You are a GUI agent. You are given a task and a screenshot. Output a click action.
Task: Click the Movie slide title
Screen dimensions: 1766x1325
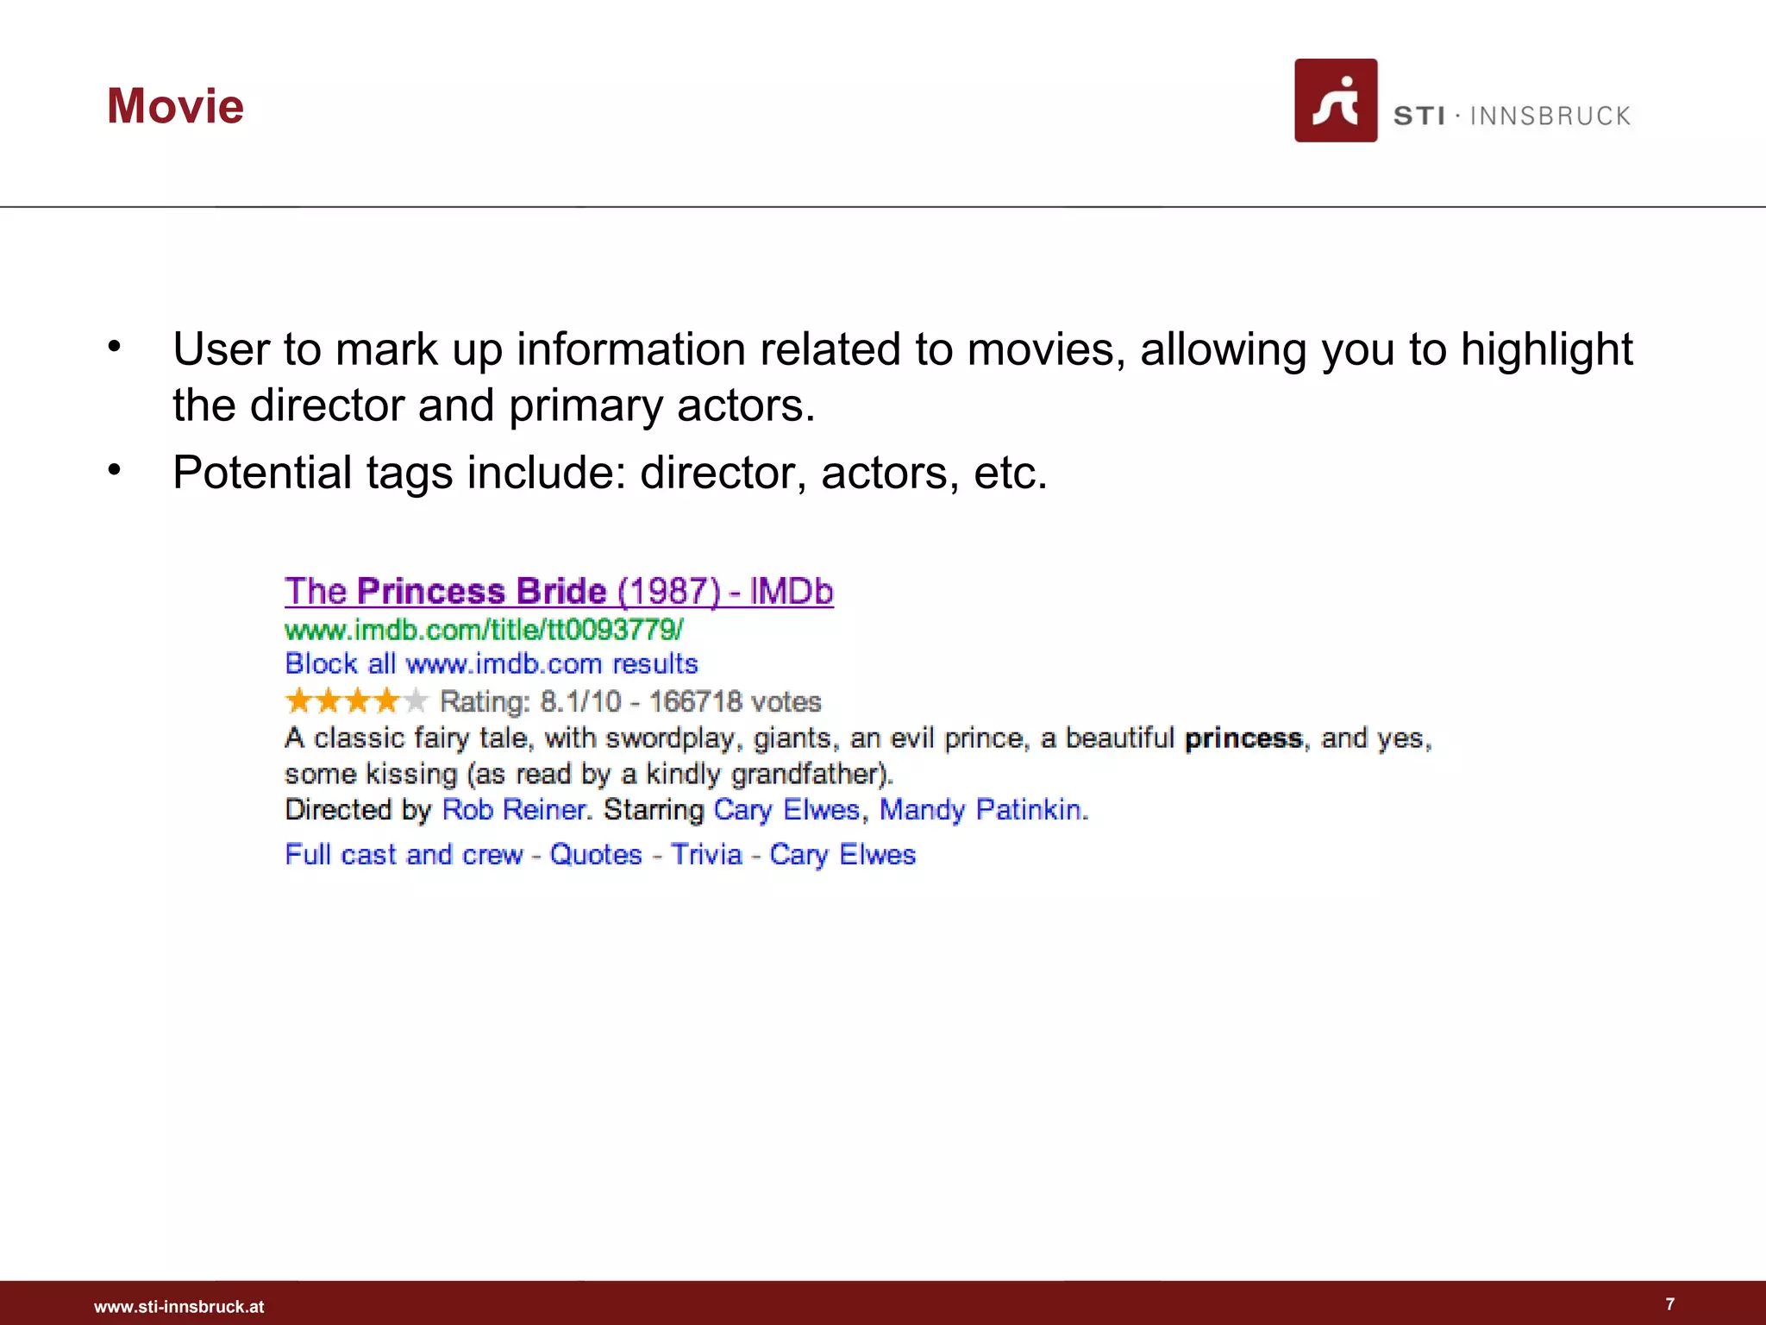coord(175,106)
